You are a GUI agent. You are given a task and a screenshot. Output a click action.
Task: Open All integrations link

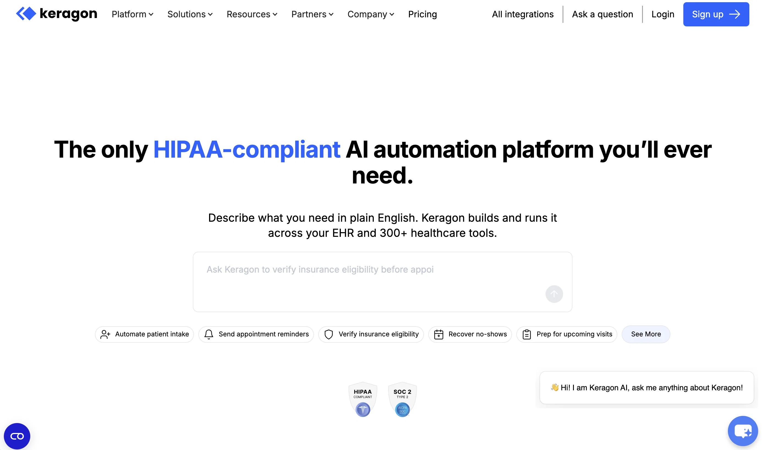523,14
